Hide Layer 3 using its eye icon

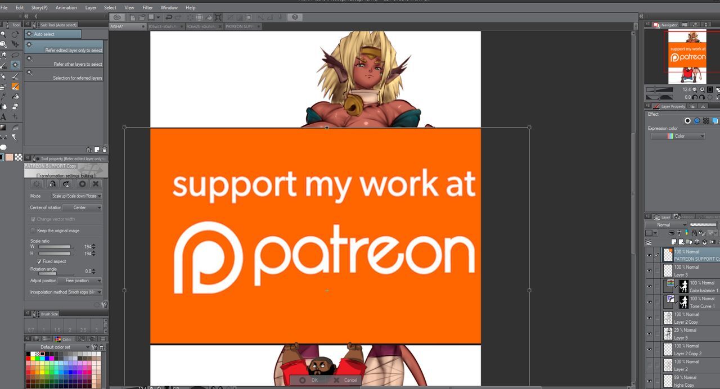[x=649, y=270]
